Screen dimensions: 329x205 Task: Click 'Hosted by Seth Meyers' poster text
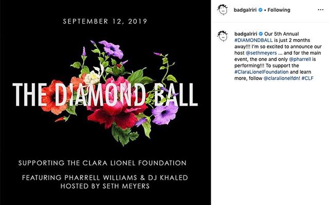tap(105, 186)
